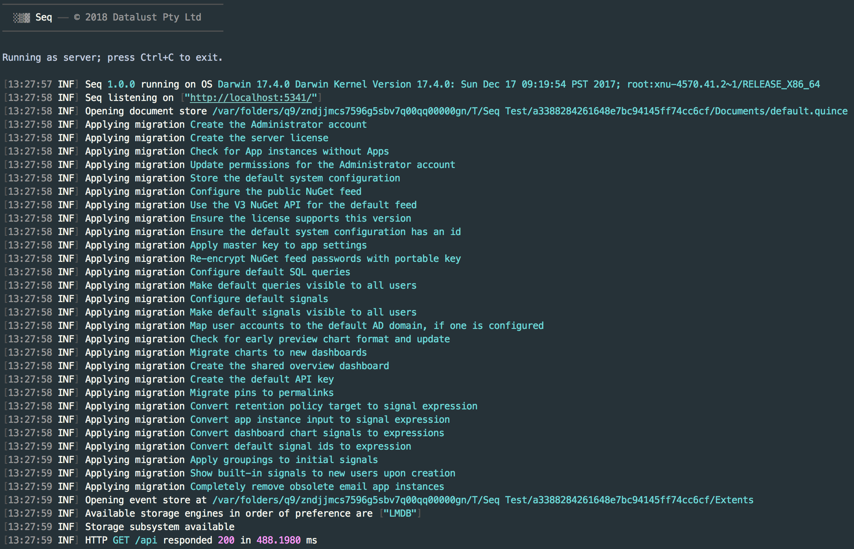Click the /api path in the HTTP log entry
This screenshot has height=549, width=854.
click(146, 540)
